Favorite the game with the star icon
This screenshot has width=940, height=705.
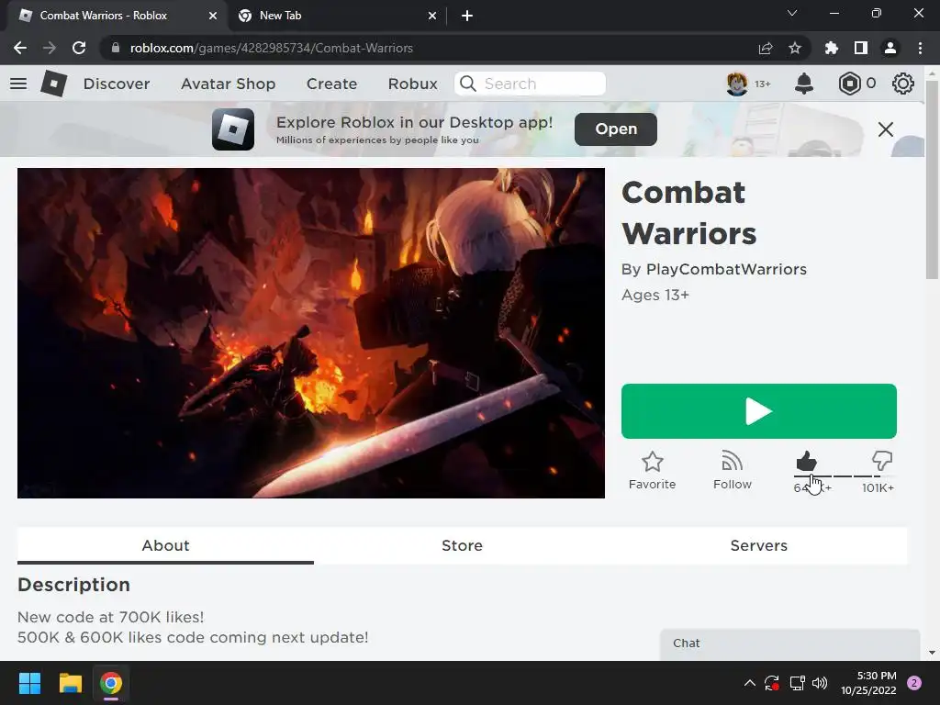653,462
